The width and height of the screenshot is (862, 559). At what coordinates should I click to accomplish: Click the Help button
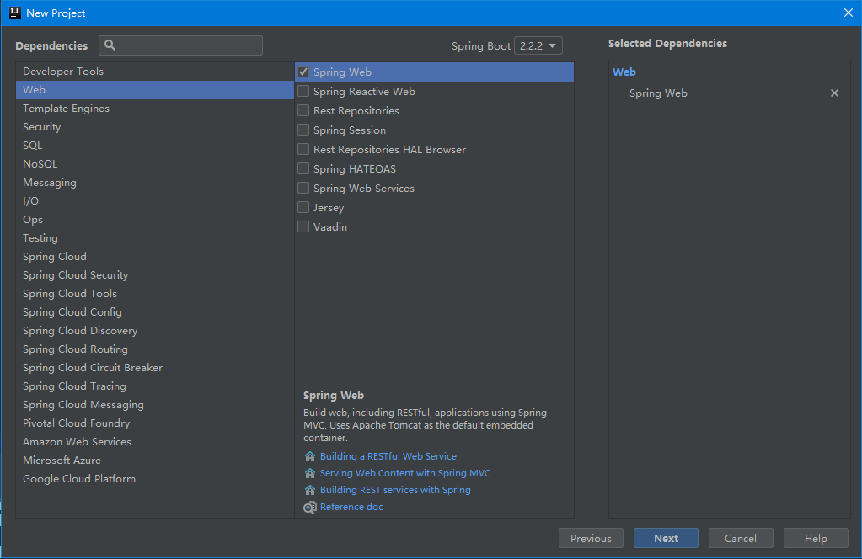816,538
